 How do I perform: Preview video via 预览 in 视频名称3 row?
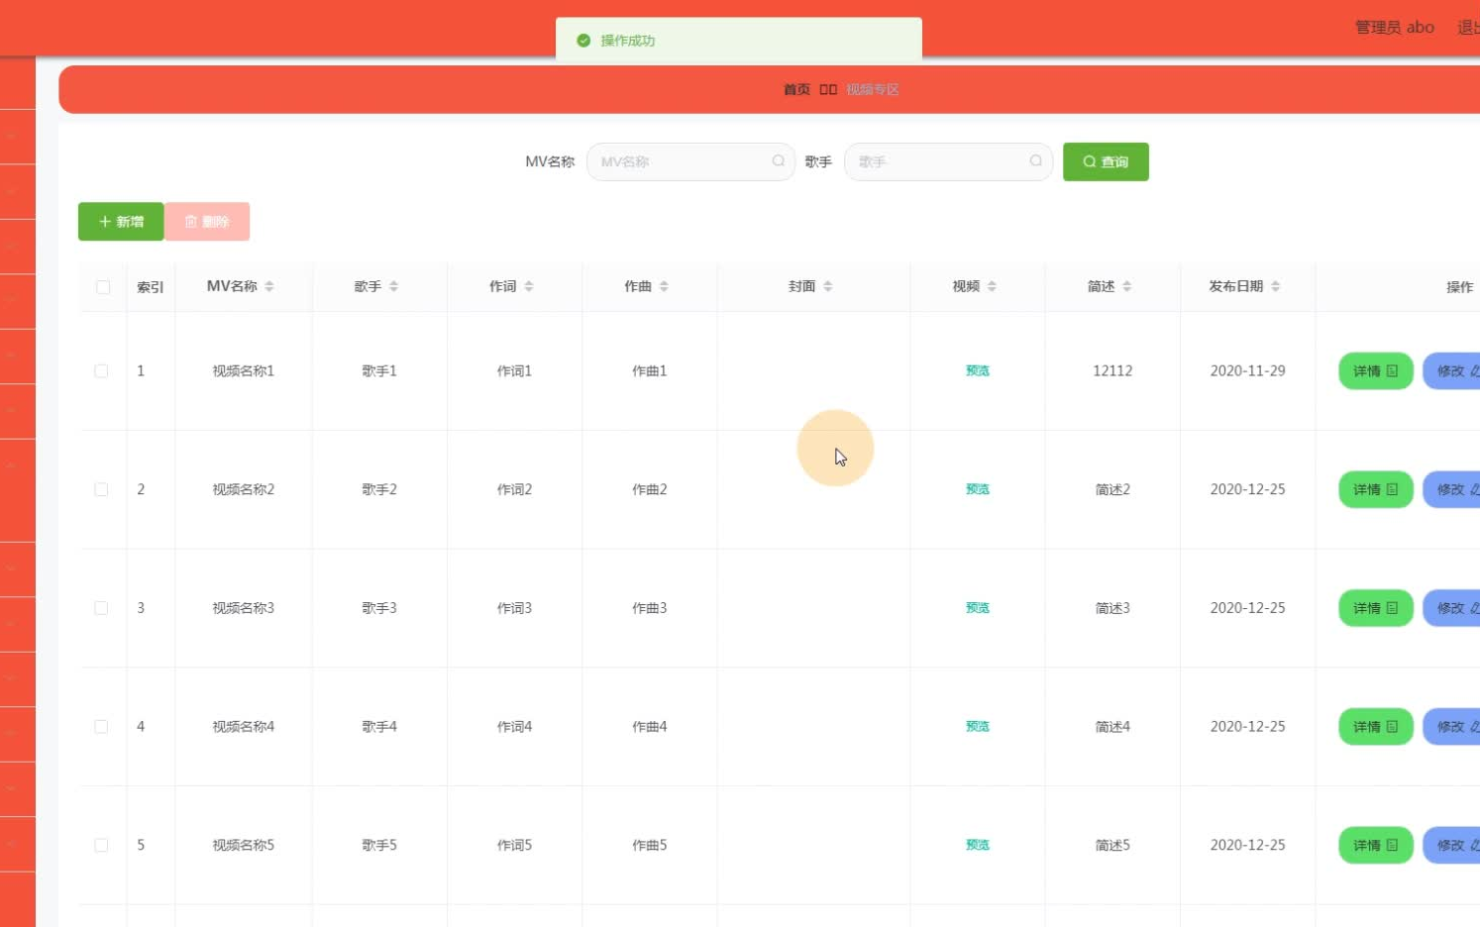coord(978,608)
